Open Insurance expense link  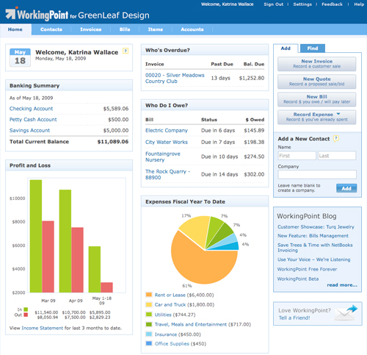pyautogui.click(x=166, y=334)
